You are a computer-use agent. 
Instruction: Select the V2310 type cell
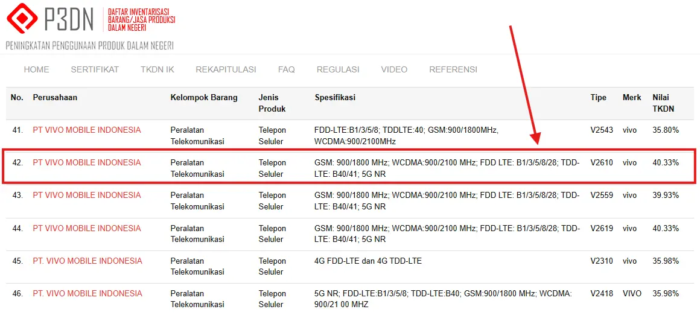pos(602,261)
